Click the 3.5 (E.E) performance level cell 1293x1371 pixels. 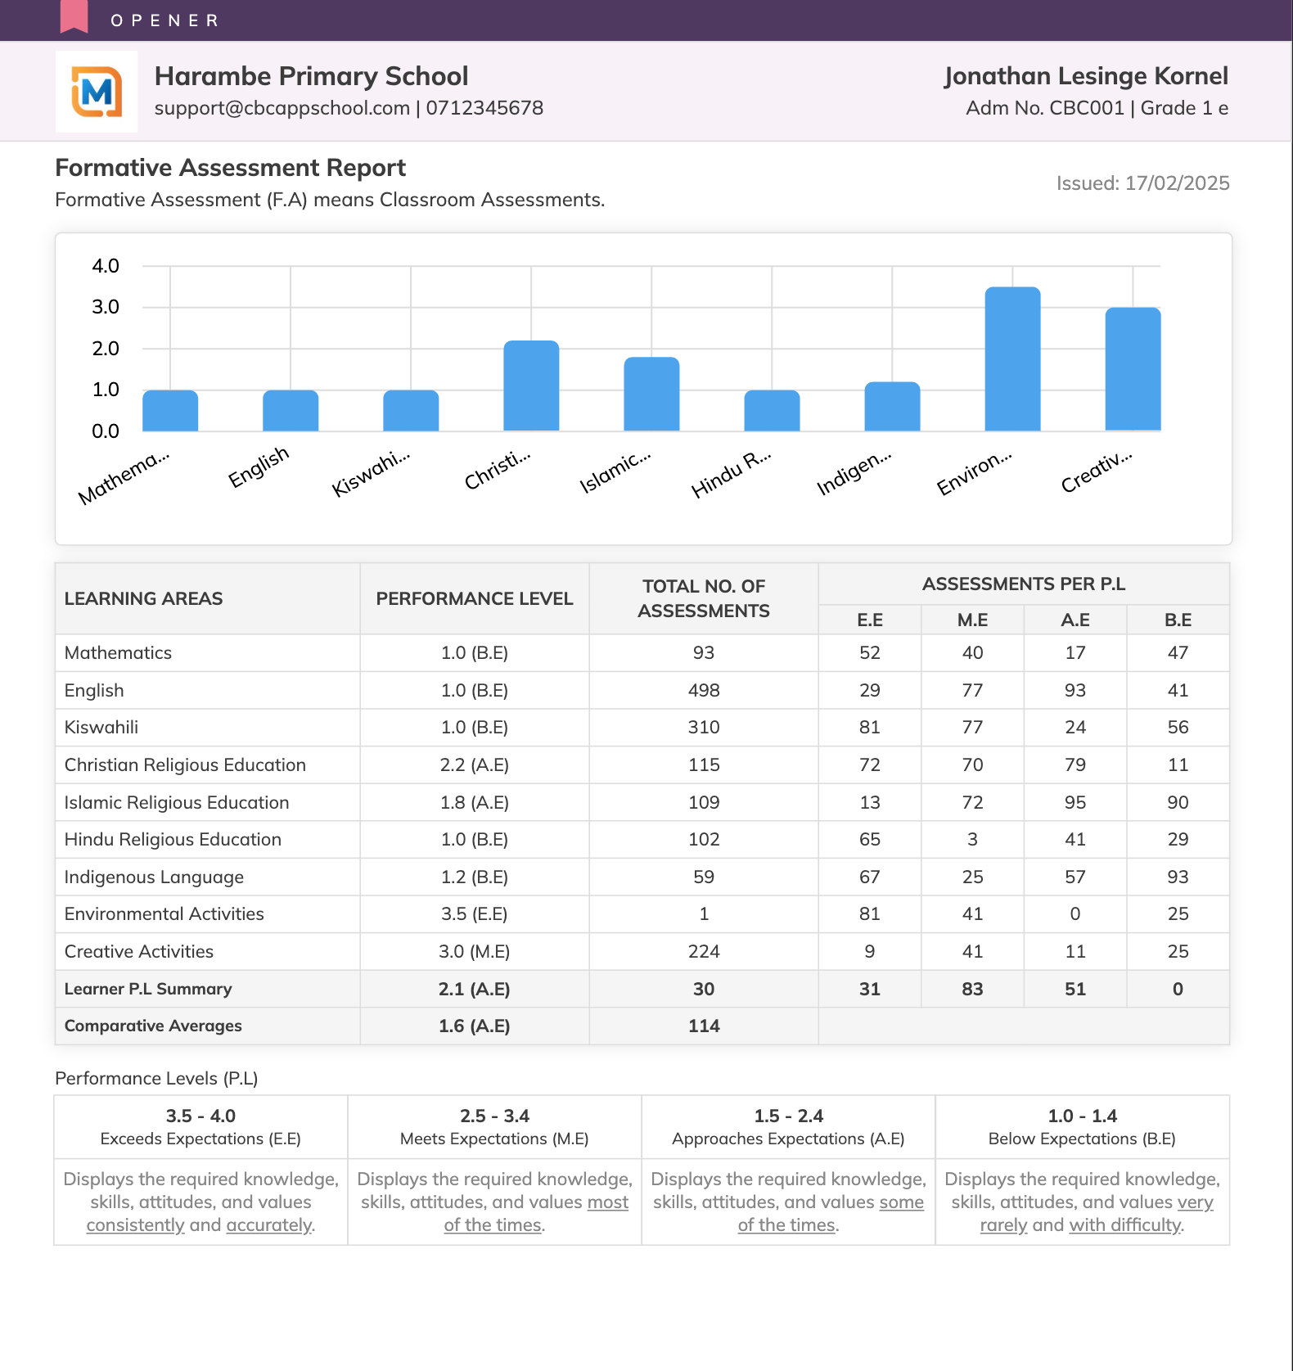(475, 913)
